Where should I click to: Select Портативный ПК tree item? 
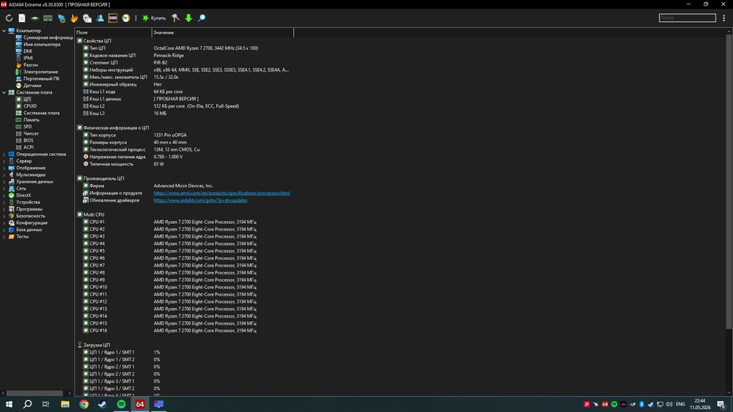click(x=37, y=79)
